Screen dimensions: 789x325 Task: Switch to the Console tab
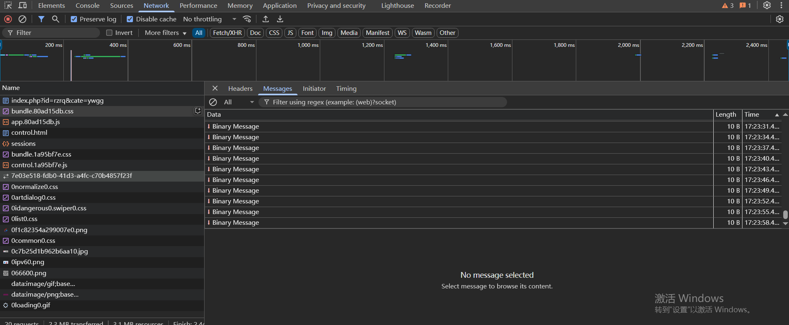coord(87,6)
